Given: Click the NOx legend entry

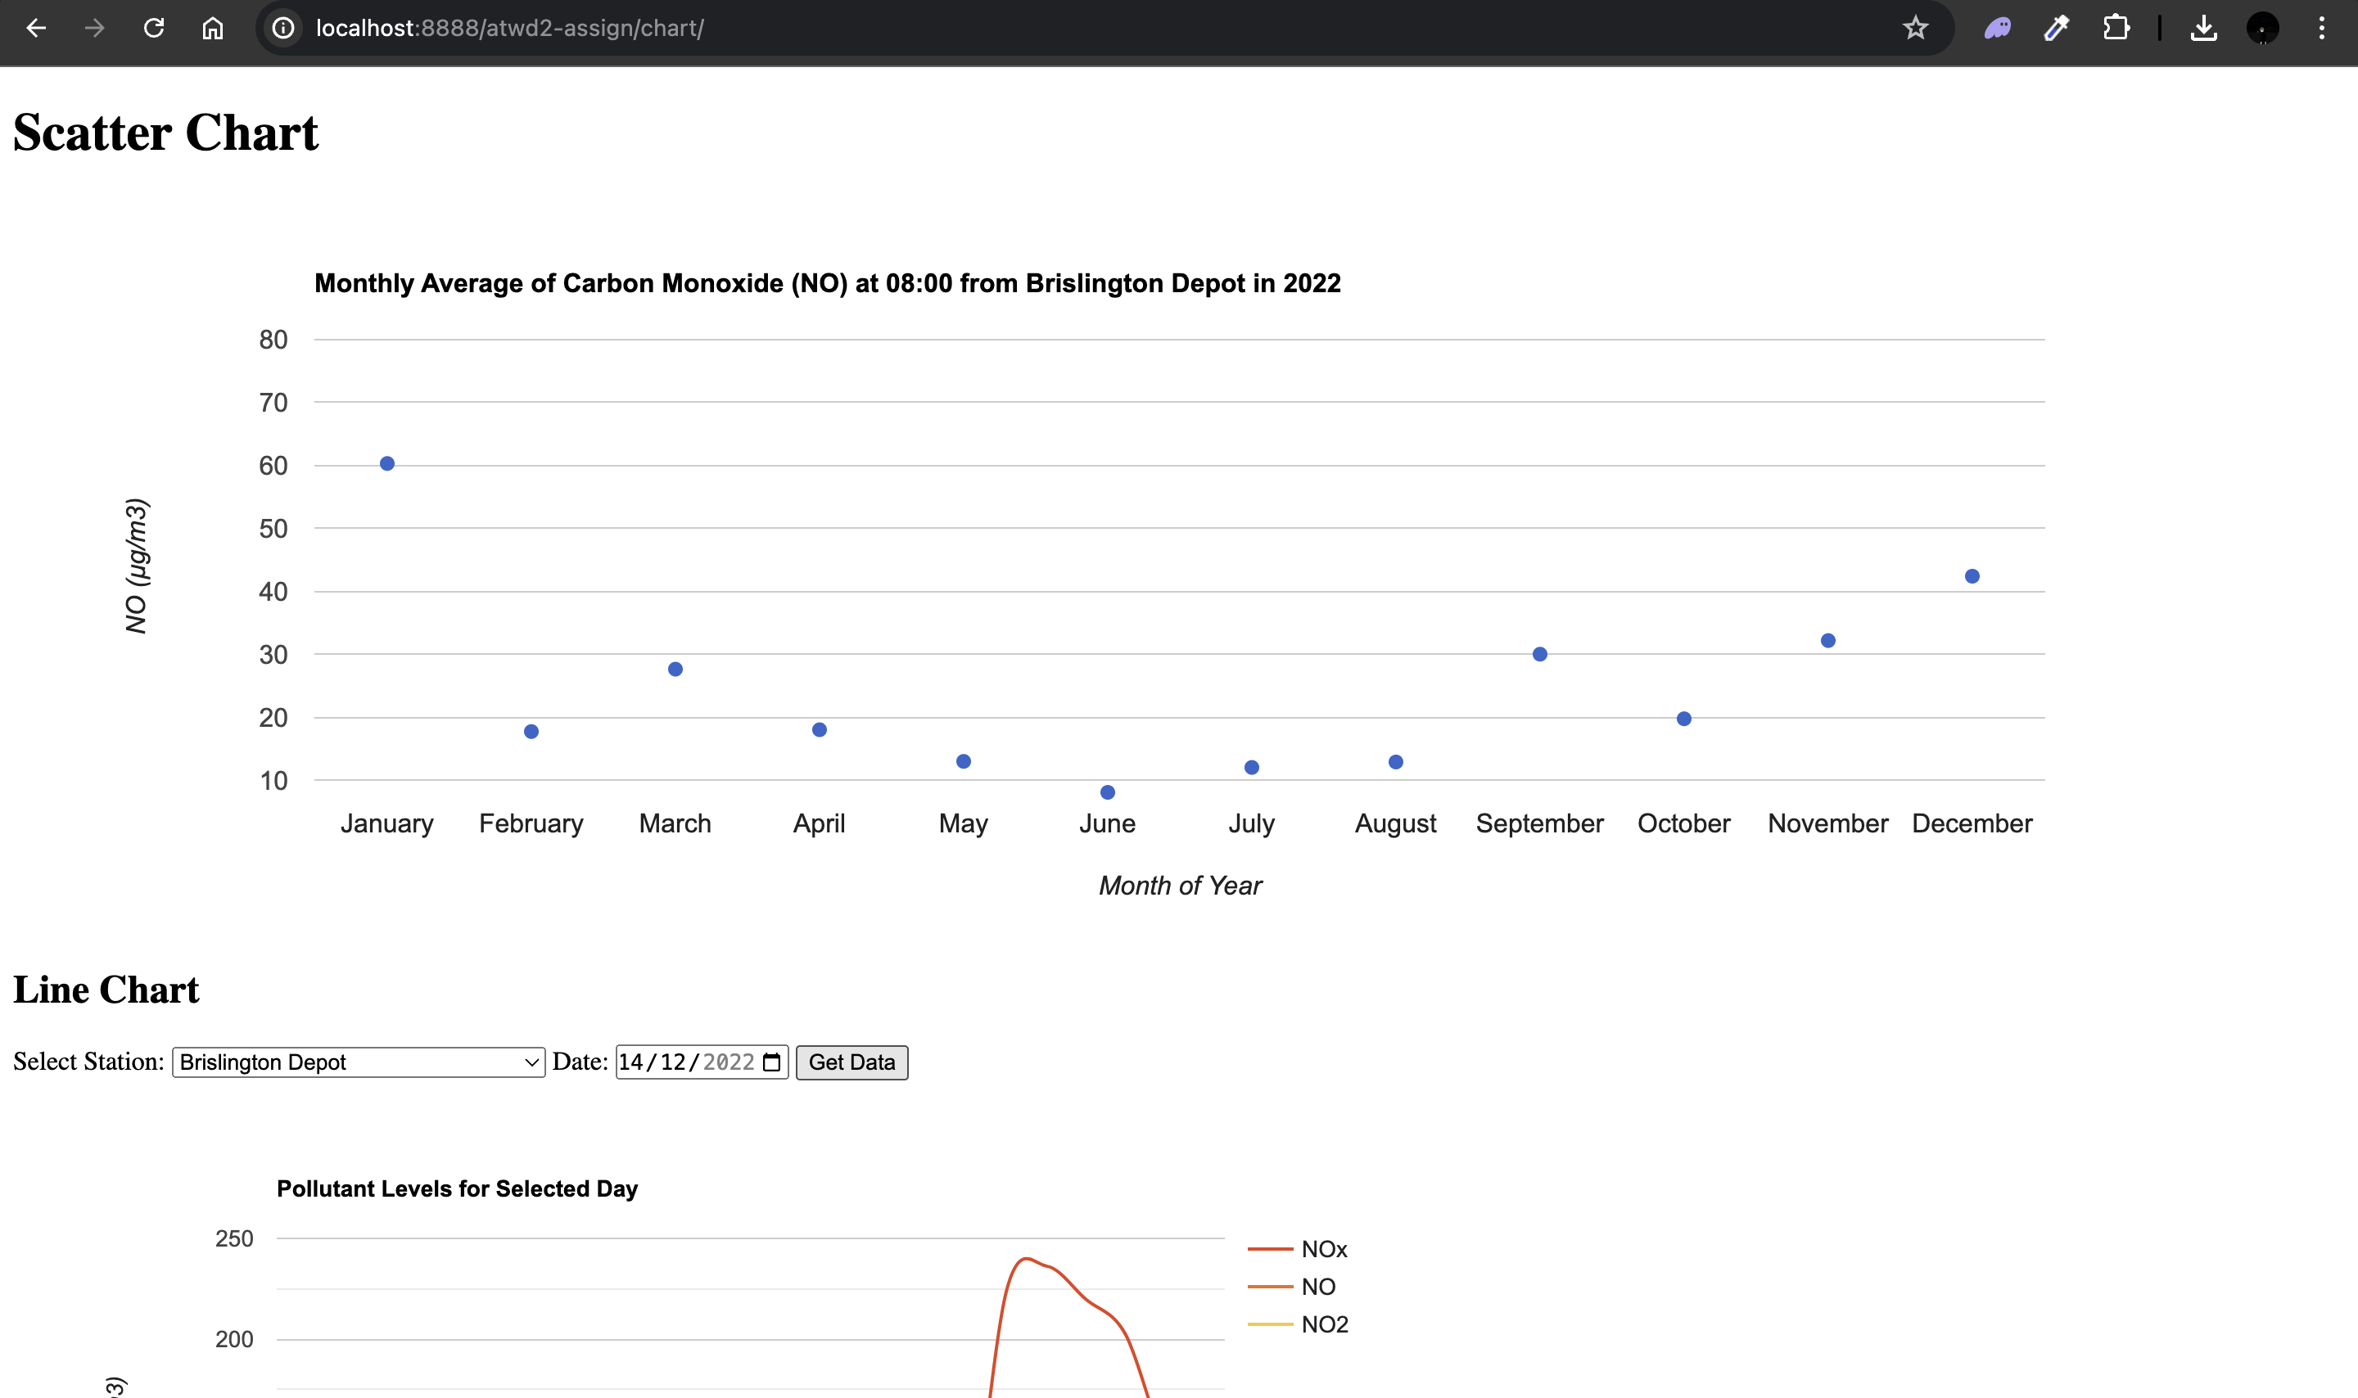Looking at the screenshot, I should coord(1297,1249).
